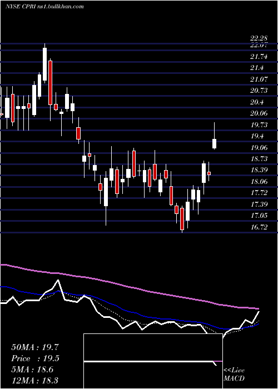Click the 17.05 price axis label
The height and width of the screenshot is (389, 278).
(x=259, y=216)
